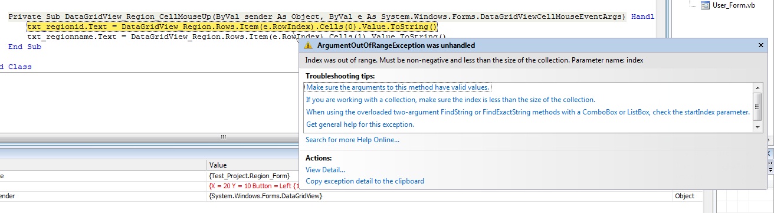Copy exception detail to the clipboard
Viewport: 774px width, 213px height.
point(365,181)
